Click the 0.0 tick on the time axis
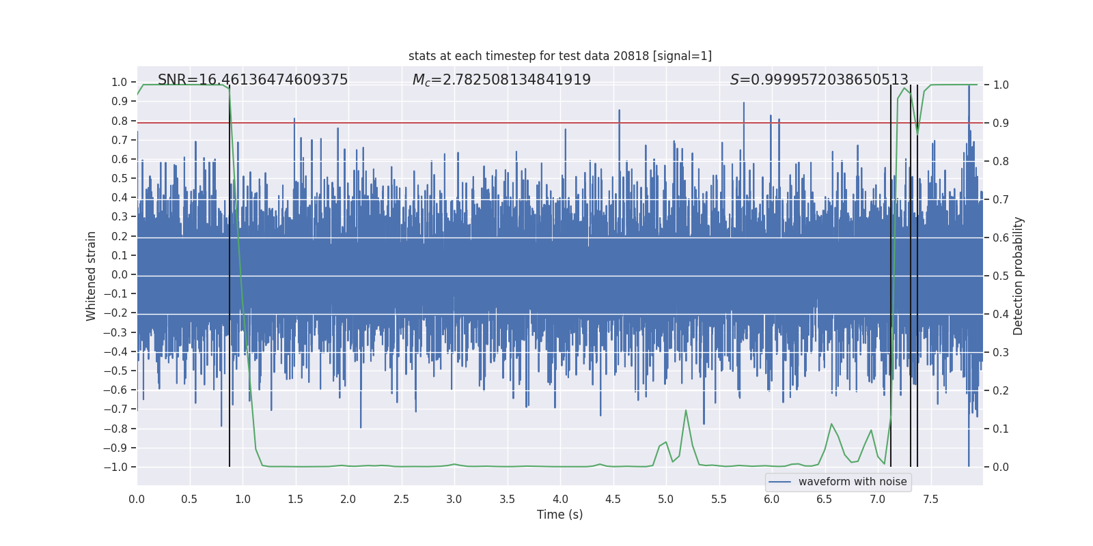 [x=137, y=499]
